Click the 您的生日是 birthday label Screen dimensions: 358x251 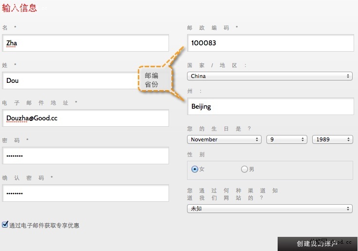click(x=219, y=129)
